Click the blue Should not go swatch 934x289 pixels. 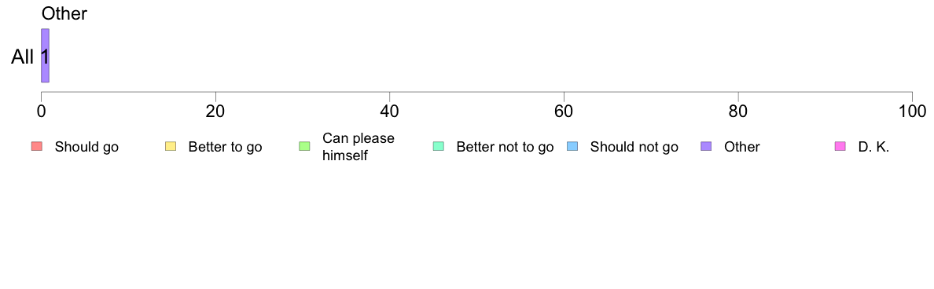point(572,146)
